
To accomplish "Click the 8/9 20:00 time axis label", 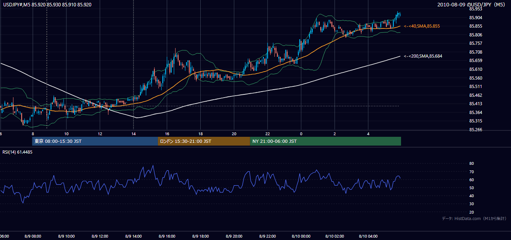I will (235, 236).
